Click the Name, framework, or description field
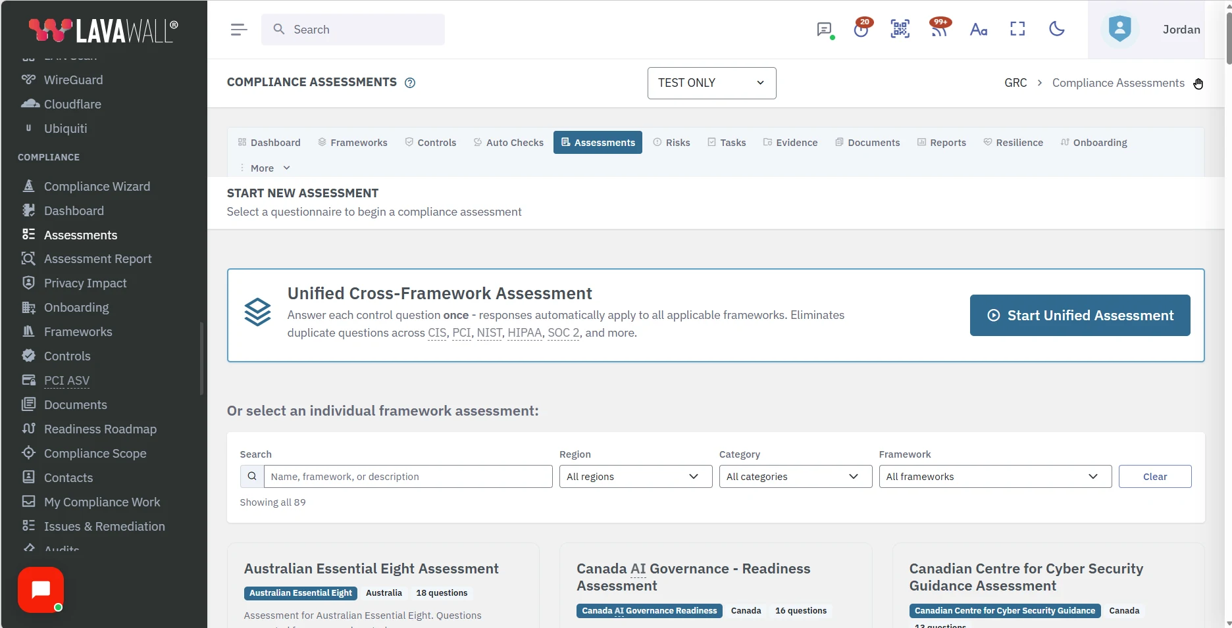 (408, 476)
